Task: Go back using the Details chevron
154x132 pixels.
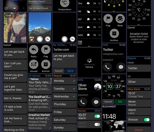Action: pos(128,58)
